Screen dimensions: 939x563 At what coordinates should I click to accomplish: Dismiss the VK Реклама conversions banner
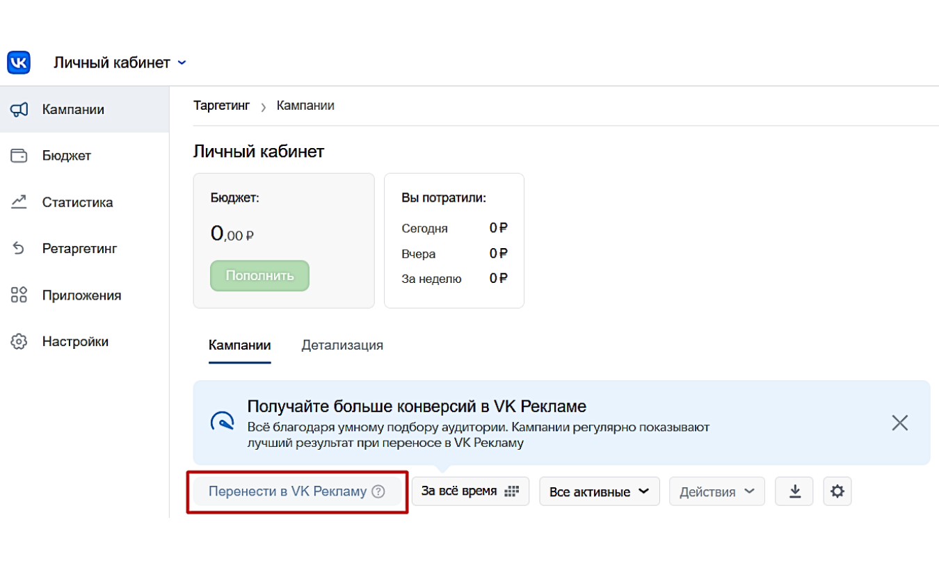coord(899,423)
